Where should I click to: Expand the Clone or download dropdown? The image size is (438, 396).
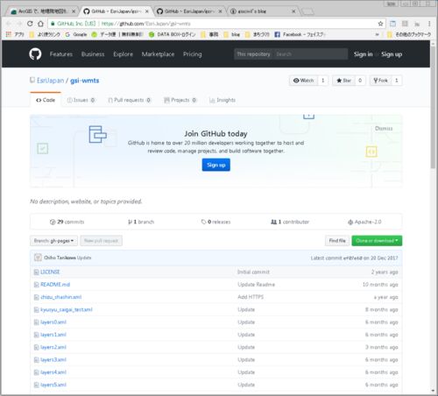(x=377, y=241)
